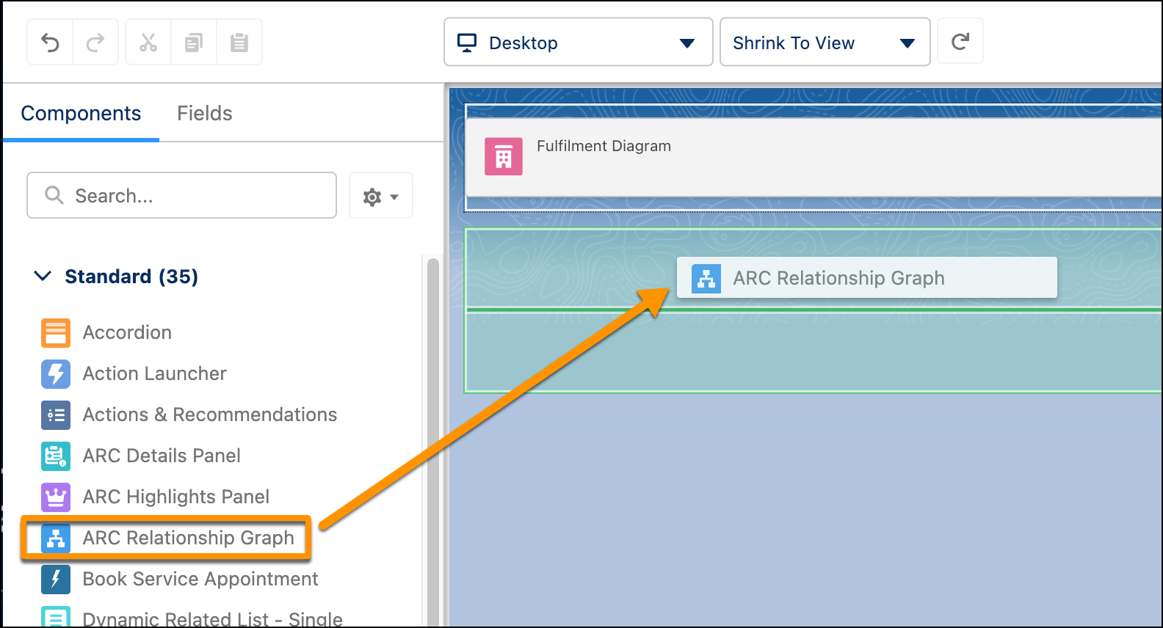Click the Accordion component icon
Viewport: 1163px width, 628px height.
(55, 332)
